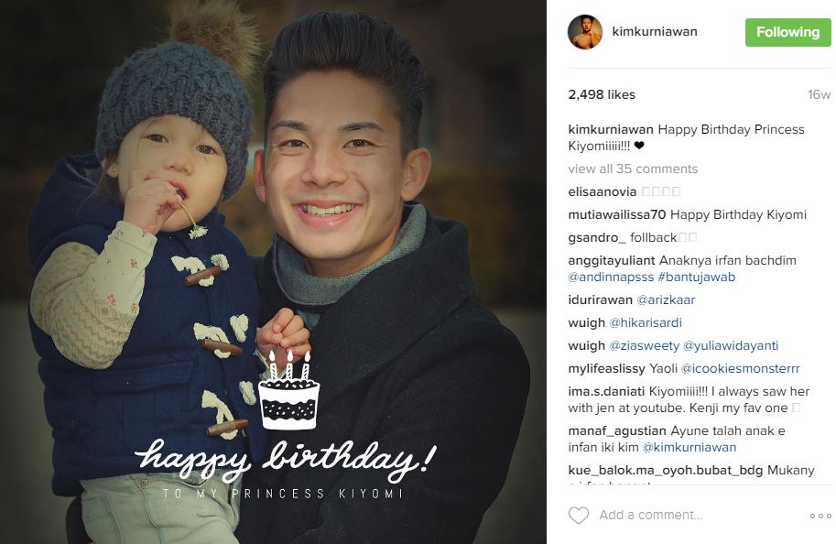Open the @arizkaar mention

click(666, 299)
